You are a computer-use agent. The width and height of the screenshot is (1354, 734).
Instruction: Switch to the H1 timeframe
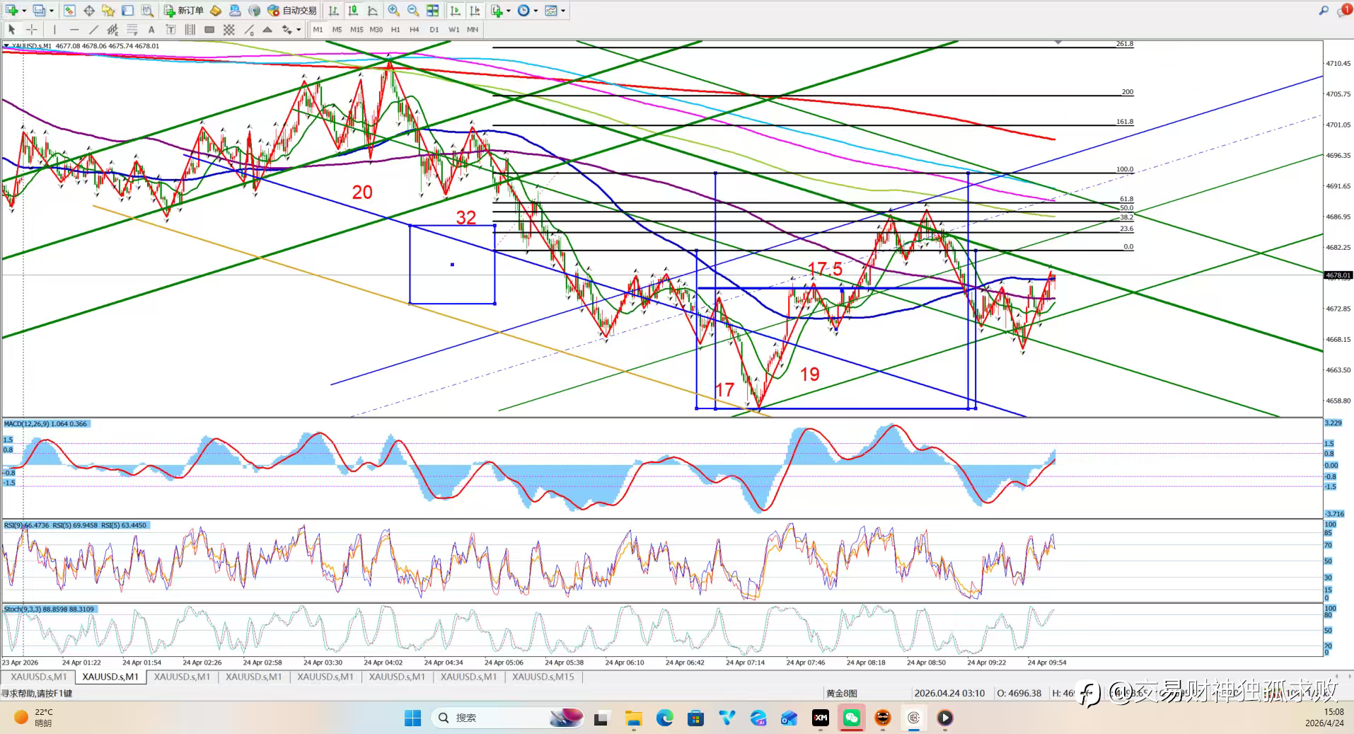pyautogui.click(x=395, y=30)
